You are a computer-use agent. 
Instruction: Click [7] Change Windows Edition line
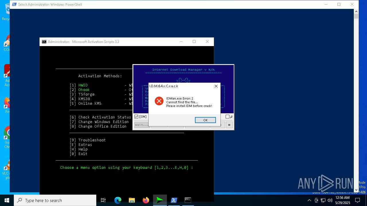[x=99, y=122]
